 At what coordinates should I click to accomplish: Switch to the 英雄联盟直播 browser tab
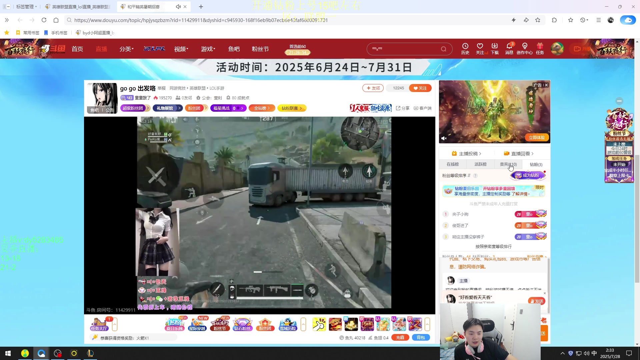(x=79, y=7)
